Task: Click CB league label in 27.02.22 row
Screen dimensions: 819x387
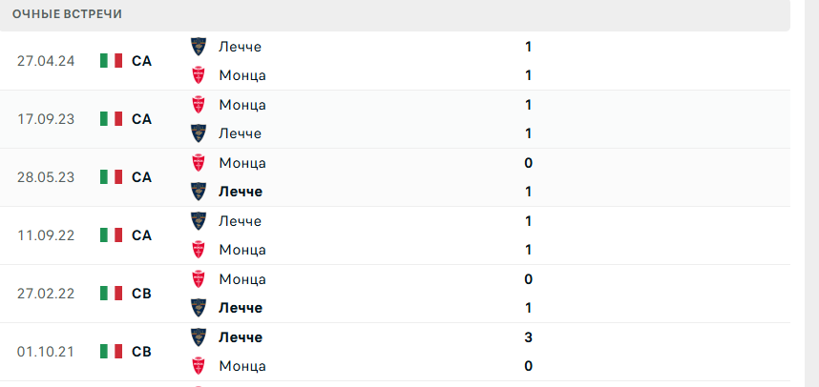Action: 141,294
